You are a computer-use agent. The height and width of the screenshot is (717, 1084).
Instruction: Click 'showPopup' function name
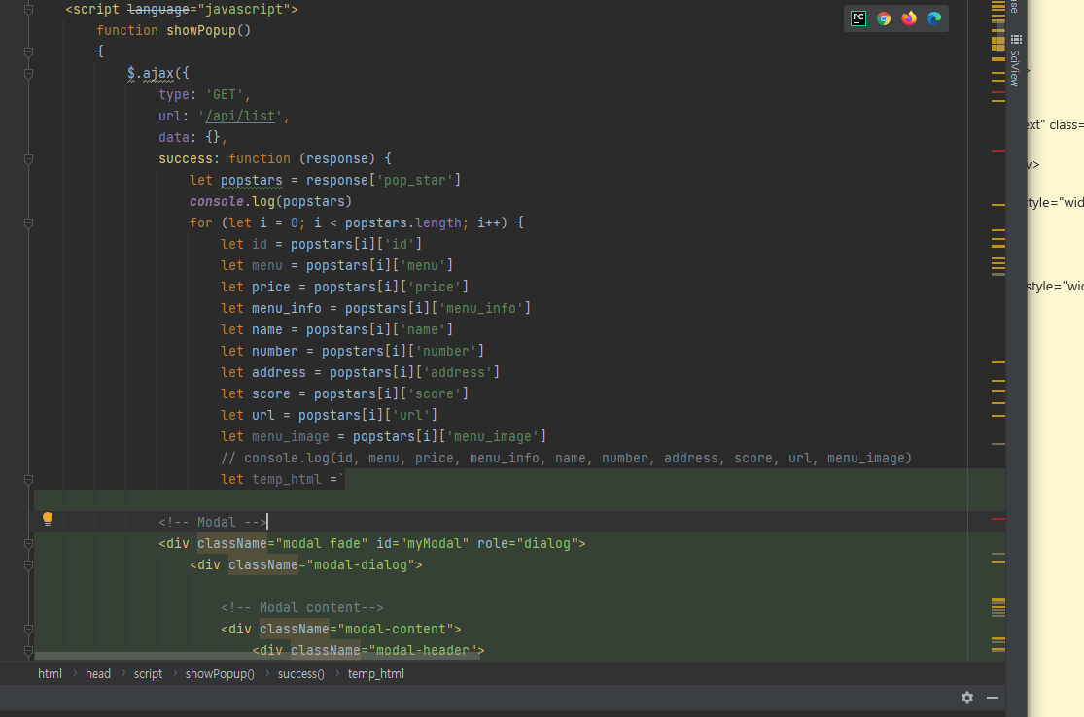click(201, 30)
